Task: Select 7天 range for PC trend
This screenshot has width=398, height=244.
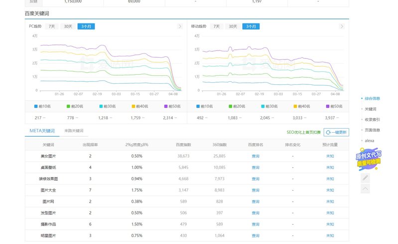Action: click(51, 26)
